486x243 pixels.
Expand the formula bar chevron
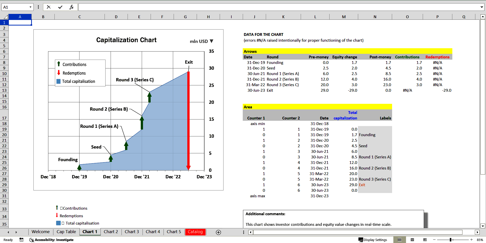(482, 7)
